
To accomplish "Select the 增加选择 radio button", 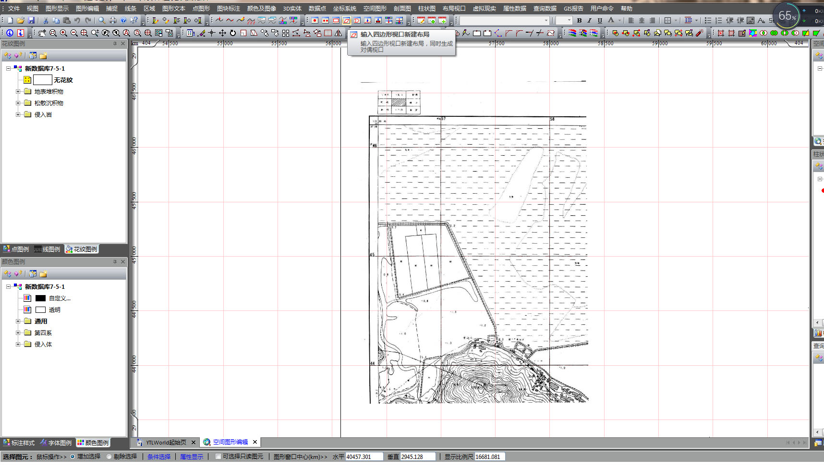I will click(73, 457).
